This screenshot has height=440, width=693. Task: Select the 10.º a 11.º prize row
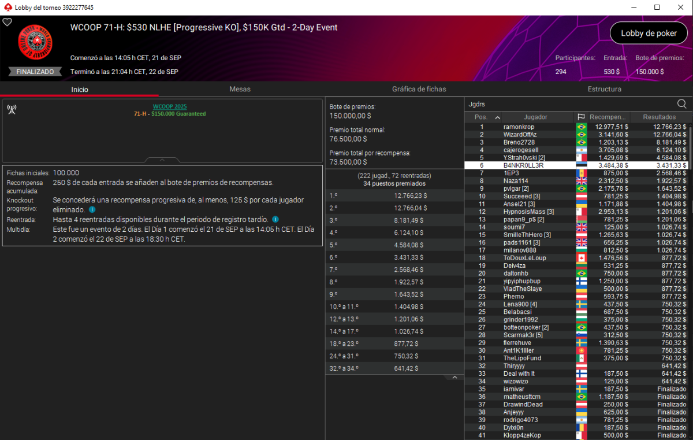394,306
